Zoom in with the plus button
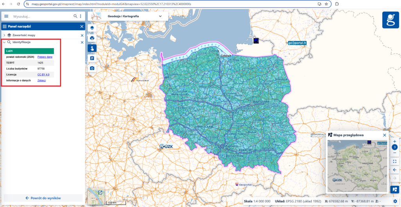 (x=395, y=142)
